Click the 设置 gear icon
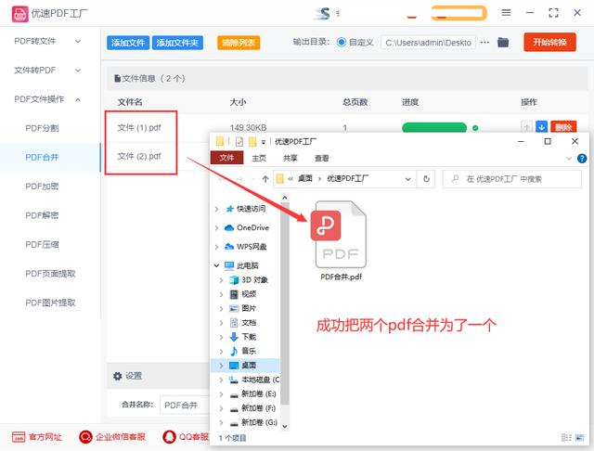 (x=118, y=376)
